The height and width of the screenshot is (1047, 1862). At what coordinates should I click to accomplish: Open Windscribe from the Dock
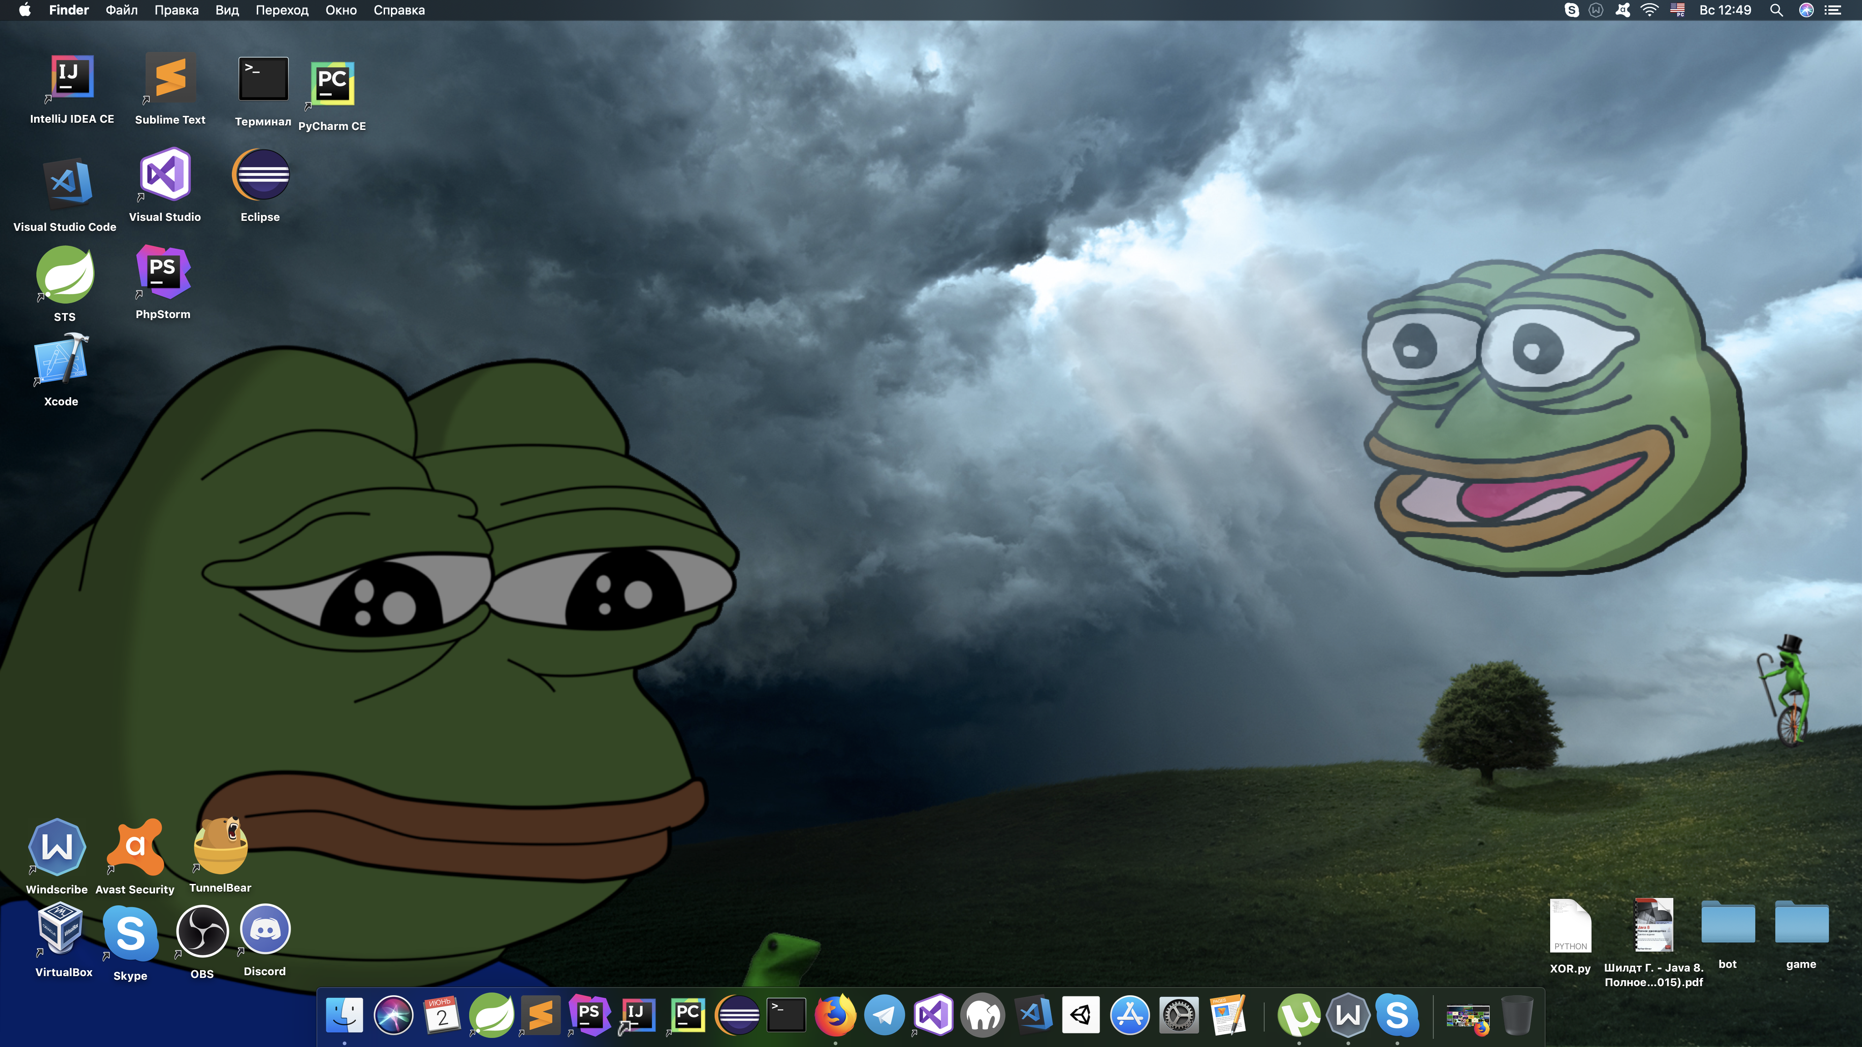pyautogui.click(x=1348, y=1015)
